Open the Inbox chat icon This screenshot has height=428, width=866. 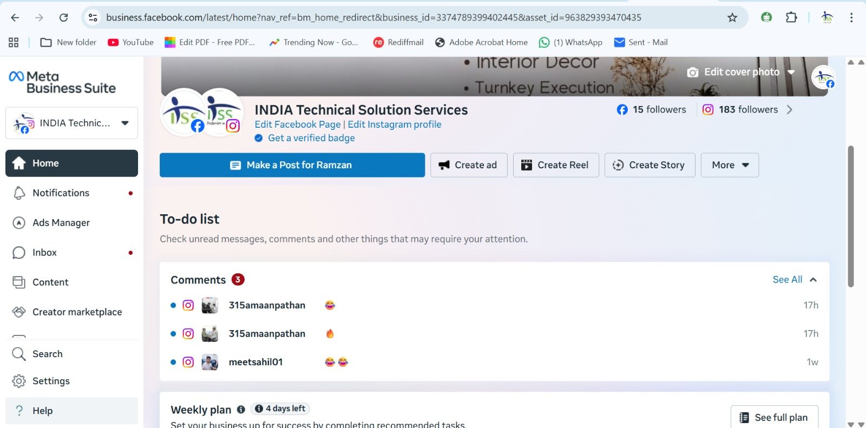(x=19, y=253)
